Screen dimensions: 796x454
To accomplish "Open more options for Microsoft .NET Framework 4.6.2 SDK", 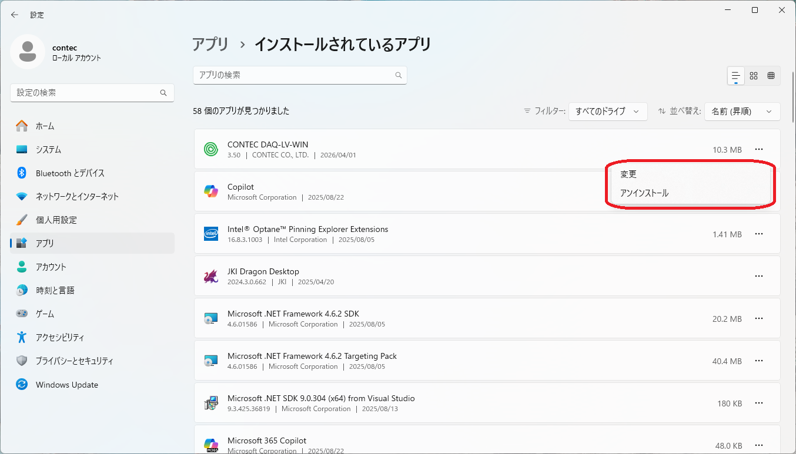I will click(x=759, y=318).
